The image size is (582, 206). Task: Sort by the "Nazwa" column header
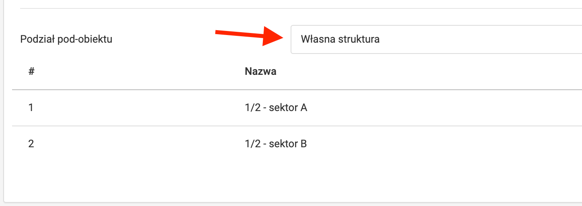260,72
